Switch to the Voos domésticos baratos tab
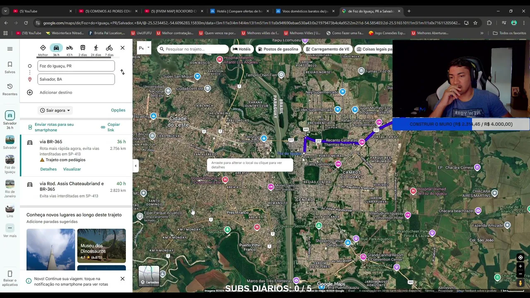The height and width of the screenshot is (298, 530). 305,11
